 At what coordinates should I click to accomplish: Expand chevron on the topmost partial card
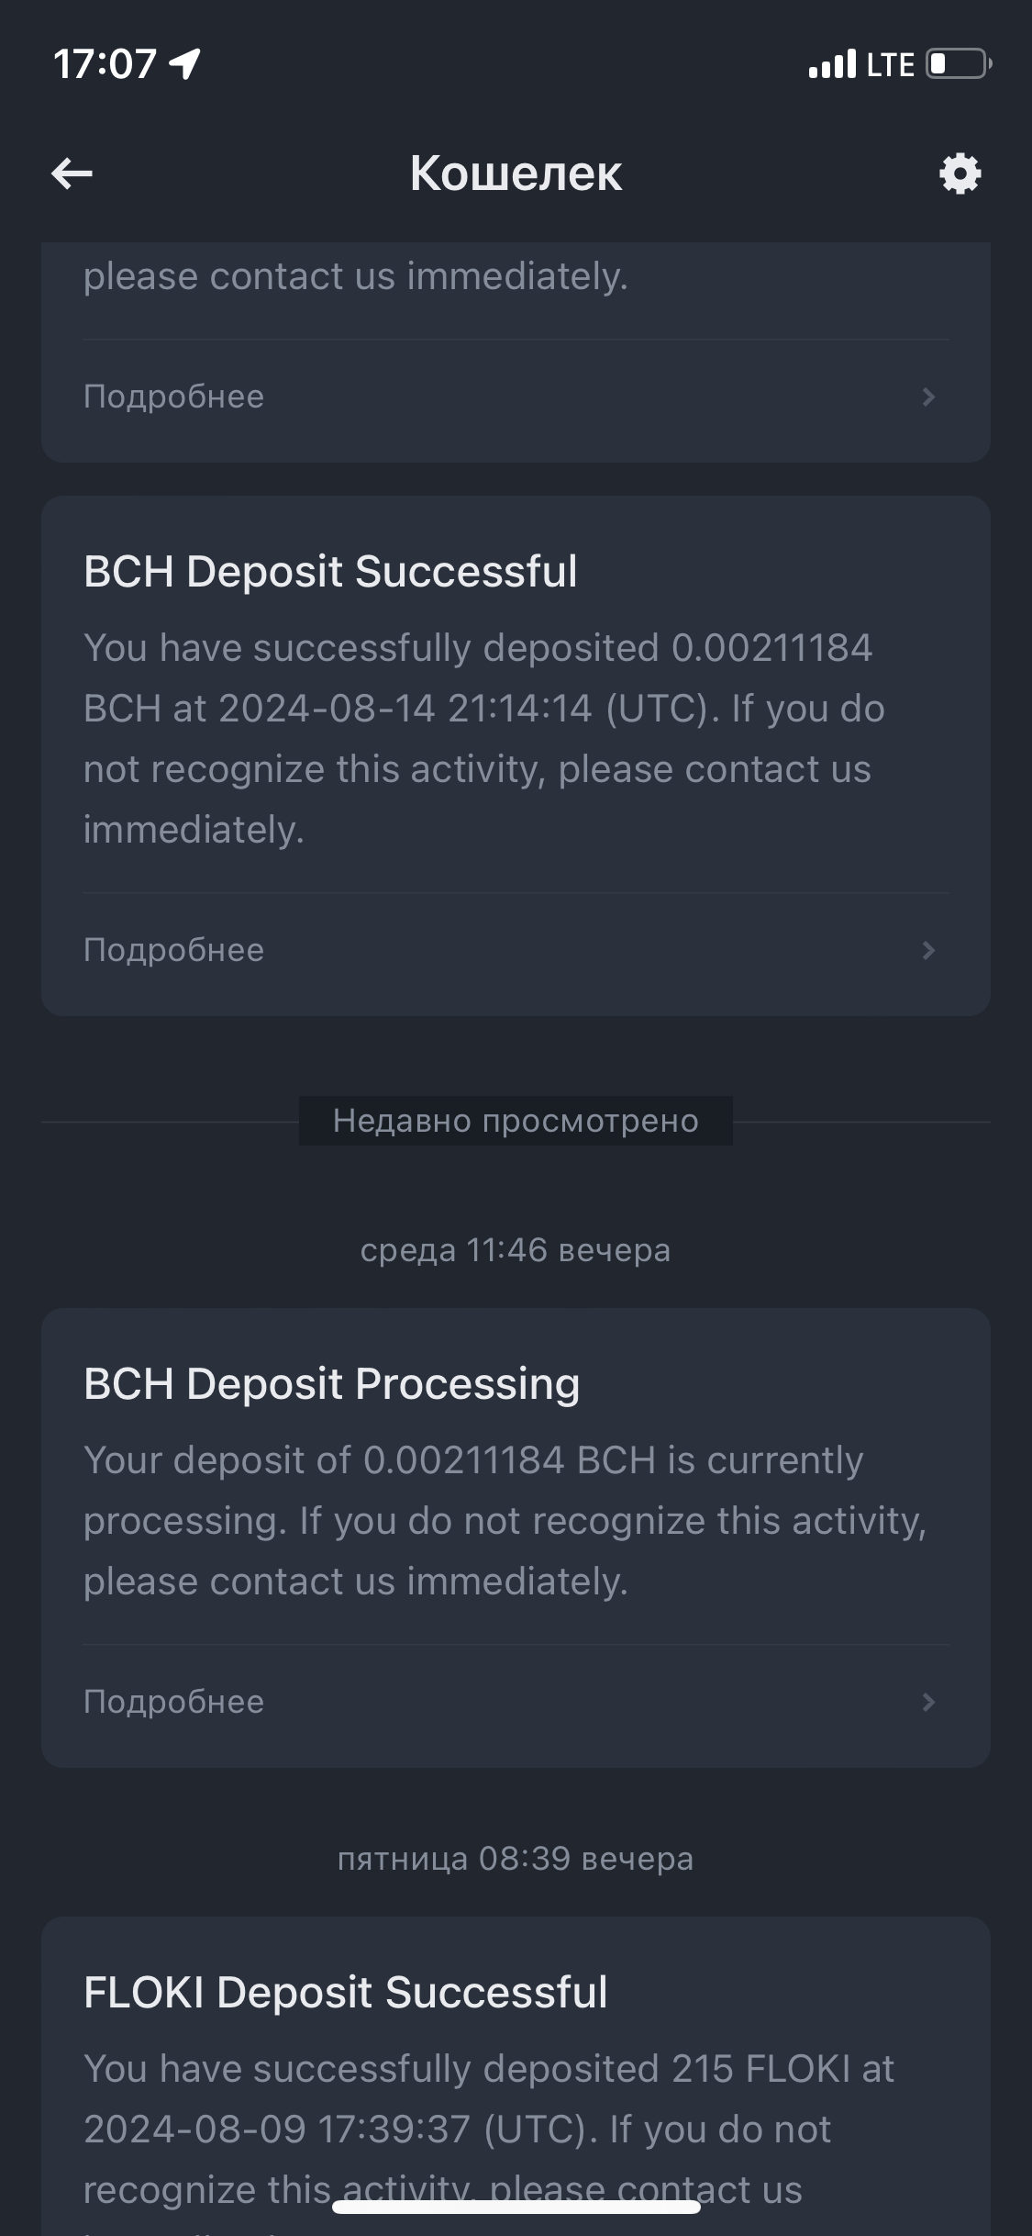(928, 397)
